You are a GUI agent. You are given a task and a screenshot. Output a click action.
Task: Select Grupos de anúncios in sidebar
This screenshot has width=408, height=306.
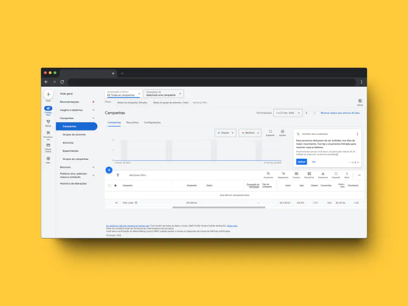[x=74, y=134]
